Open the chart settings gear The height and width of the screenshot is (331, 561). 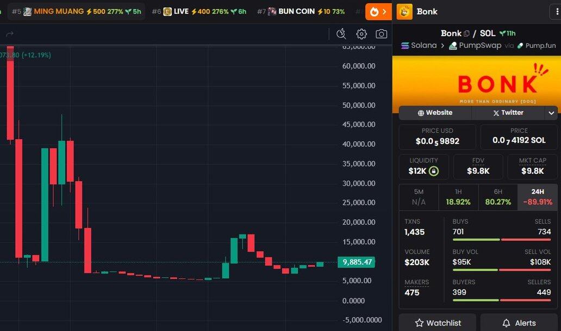click(x=361, y=34)
